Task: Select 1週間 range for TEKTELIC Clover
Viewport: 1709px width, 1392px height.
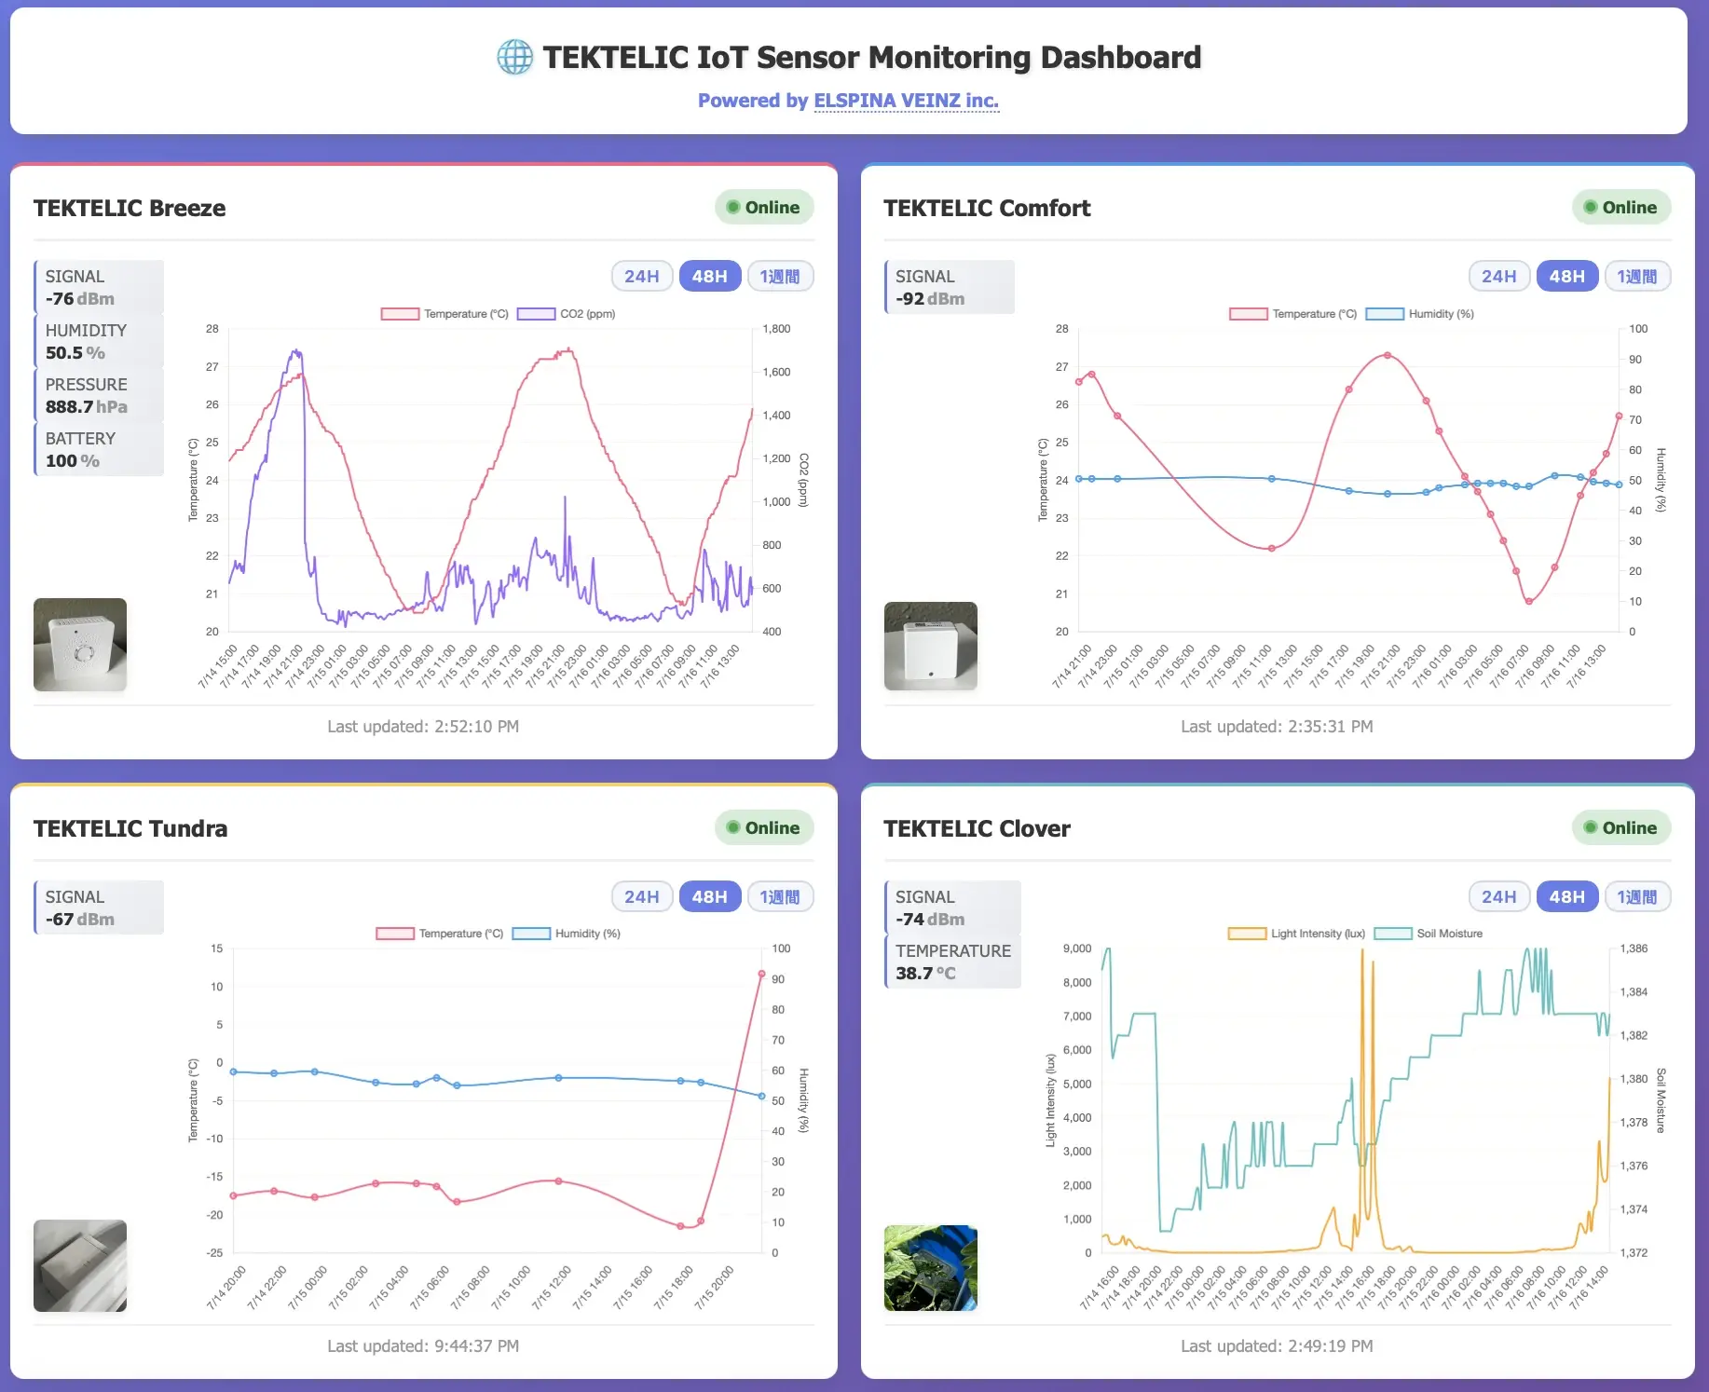Action: click(x=1637, y=896)
